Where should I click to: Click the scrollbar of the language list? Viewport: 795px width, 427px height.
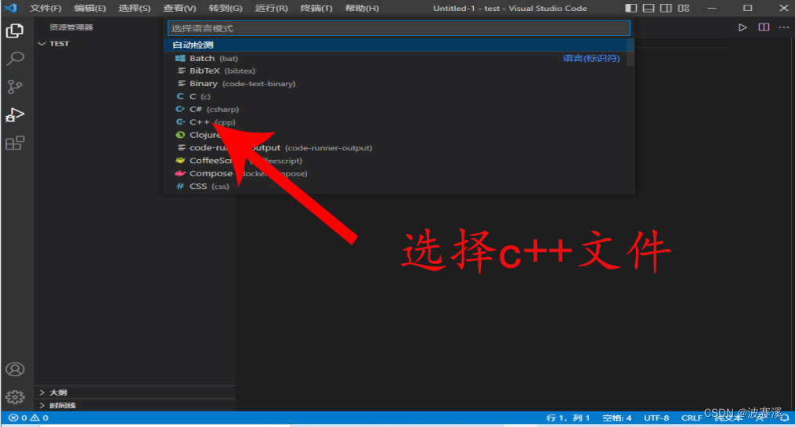pyautogui.click(x=631, y=52)
